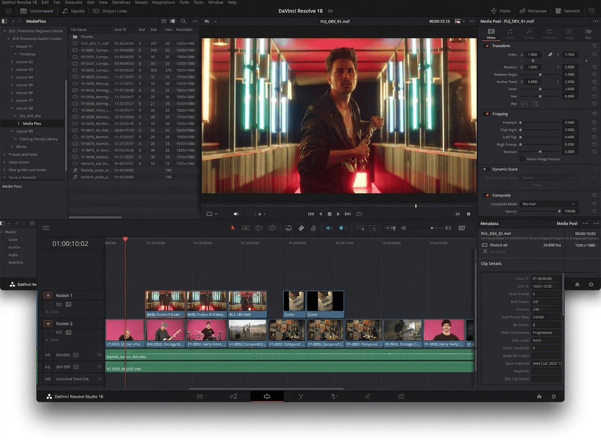This screenshot has height=448, width=601.
Task: Click the blue snapping icon in timeline toolbar
Action: pos(329,228)
